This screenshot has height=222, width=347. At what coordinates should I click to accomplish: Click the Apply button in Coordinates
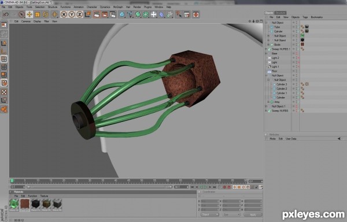[x=253, y=214]
